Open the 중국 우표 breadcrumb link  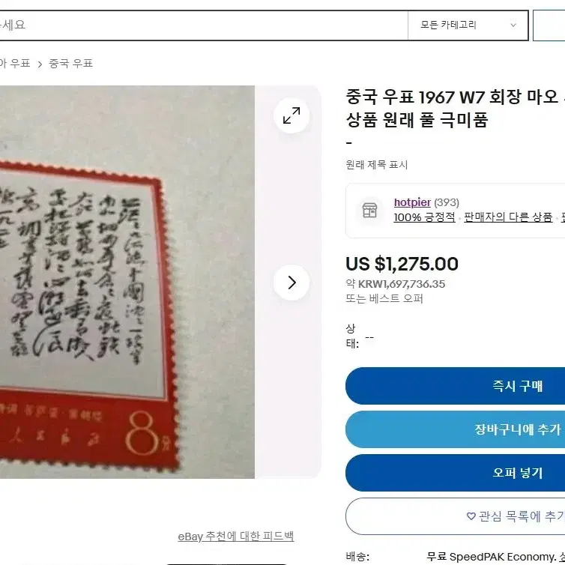(71, 64)
